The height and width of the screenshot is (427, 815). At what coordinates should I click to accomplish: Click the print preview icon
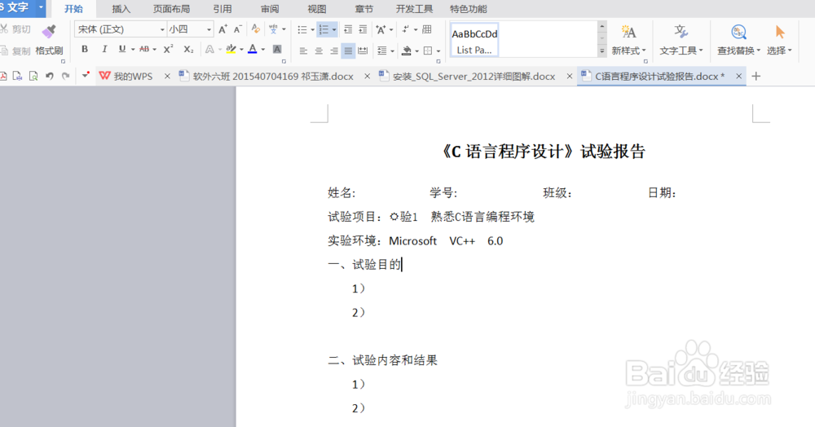tap(33, 76)
